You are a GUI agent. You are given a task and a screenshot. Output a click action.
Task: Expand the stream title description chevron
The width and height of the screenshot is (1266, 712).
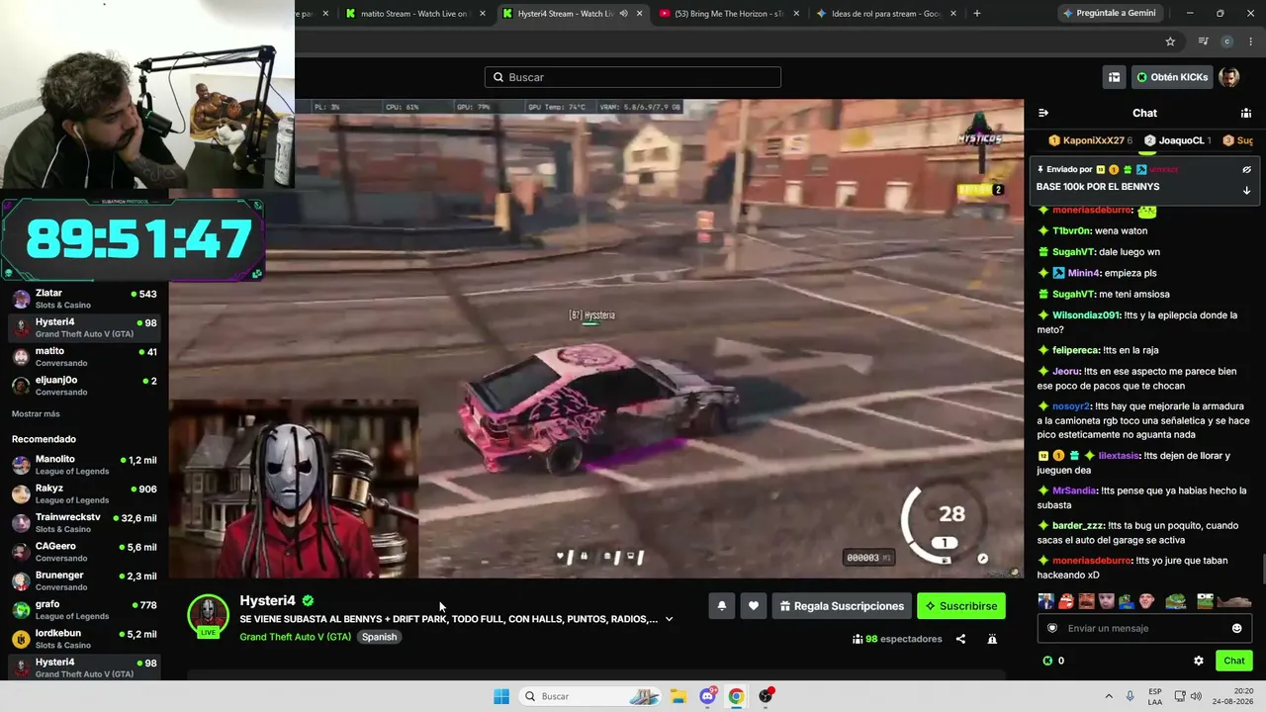coord(669,619)
